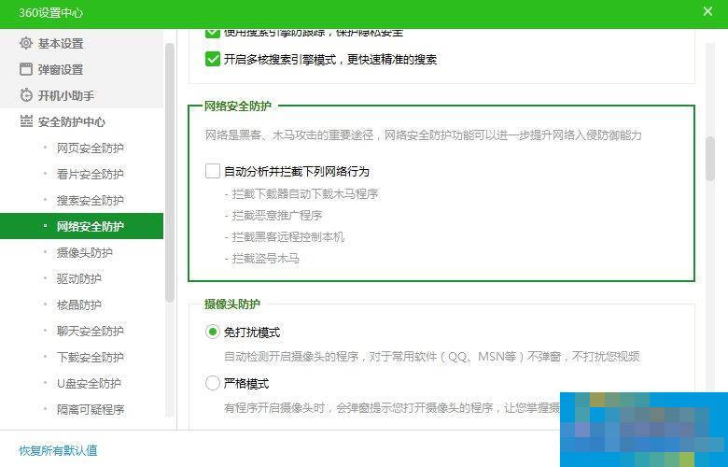Select 搜索安全防护 in sidebar
728x467 pixels.
point(90,200)
